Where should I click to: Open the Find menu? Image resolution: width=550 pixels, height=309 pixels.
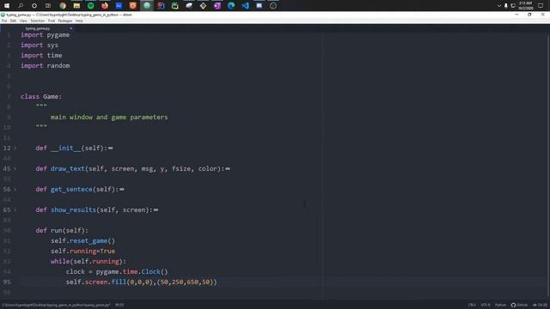click(52, 21)
